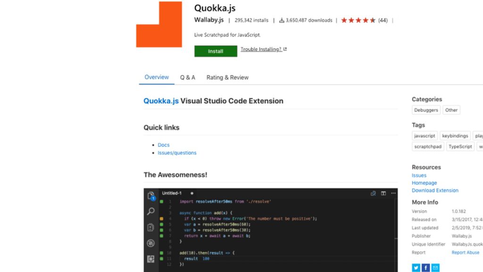Click the orange Quokka.js extension logo

tap(159, 25)
